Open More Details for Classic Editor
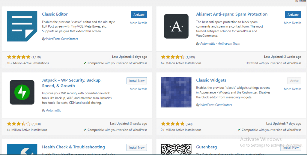 tap(138, 23)
